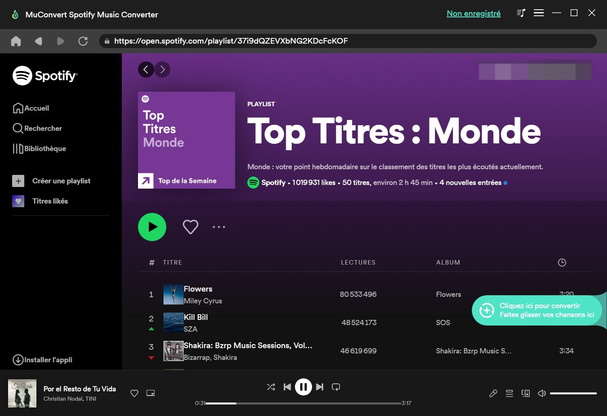
Task: Click Installer l'appli
Action: click(x=42, y=360)
